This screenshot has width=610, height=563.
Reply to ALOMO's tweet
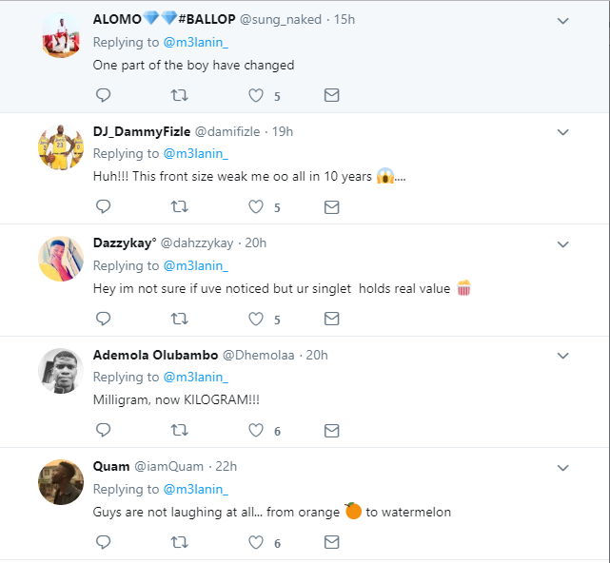pyautogui.click(x=104, y=95)
